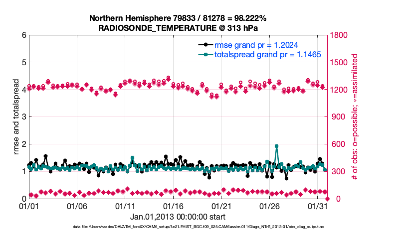The width and height of the screenshot is (414, 234).
Task: Click the 900 tick on right axis
Action: point(335,117)
